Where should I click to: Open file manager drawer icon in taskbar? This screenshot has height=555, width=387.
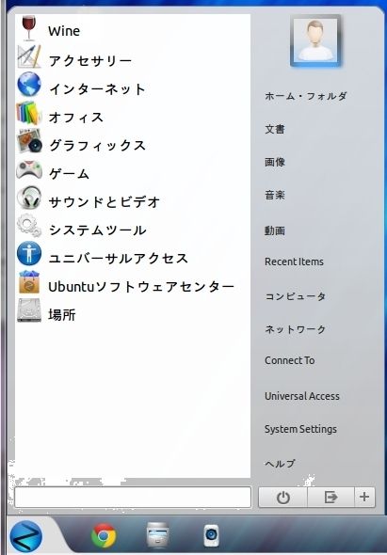157,535
